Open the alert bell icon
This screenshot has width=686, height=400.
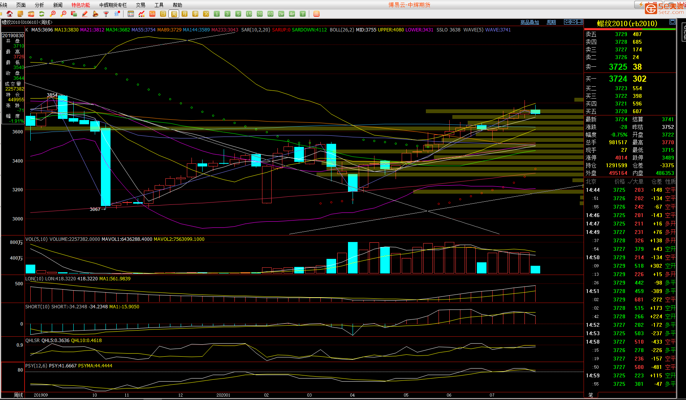[96, 14]
